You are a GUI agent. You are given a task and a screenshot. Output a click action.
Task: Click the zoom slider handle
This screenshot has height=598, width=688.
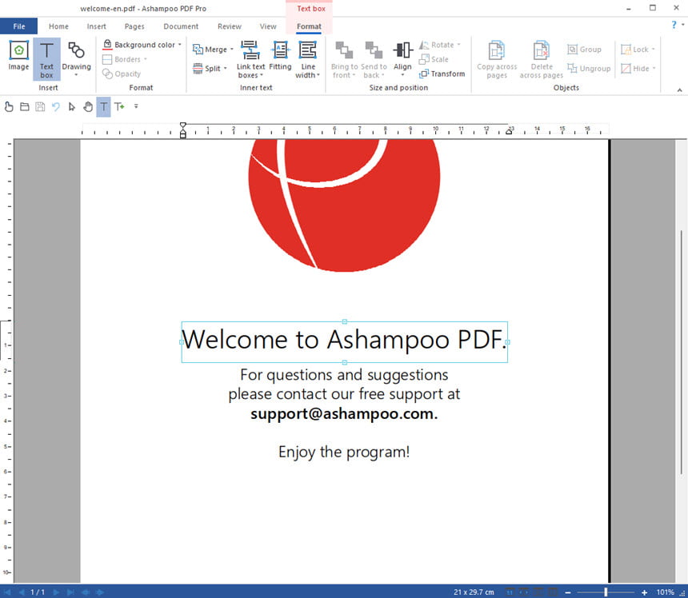(606, 592)
